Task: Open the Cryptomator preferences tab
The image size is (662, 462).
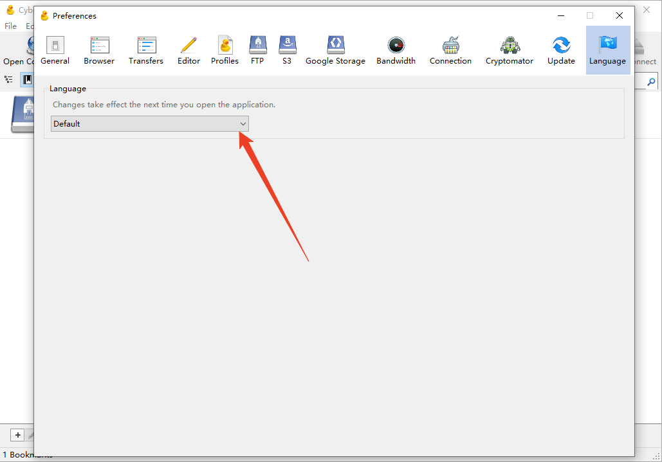Action: tap(510, 50)
